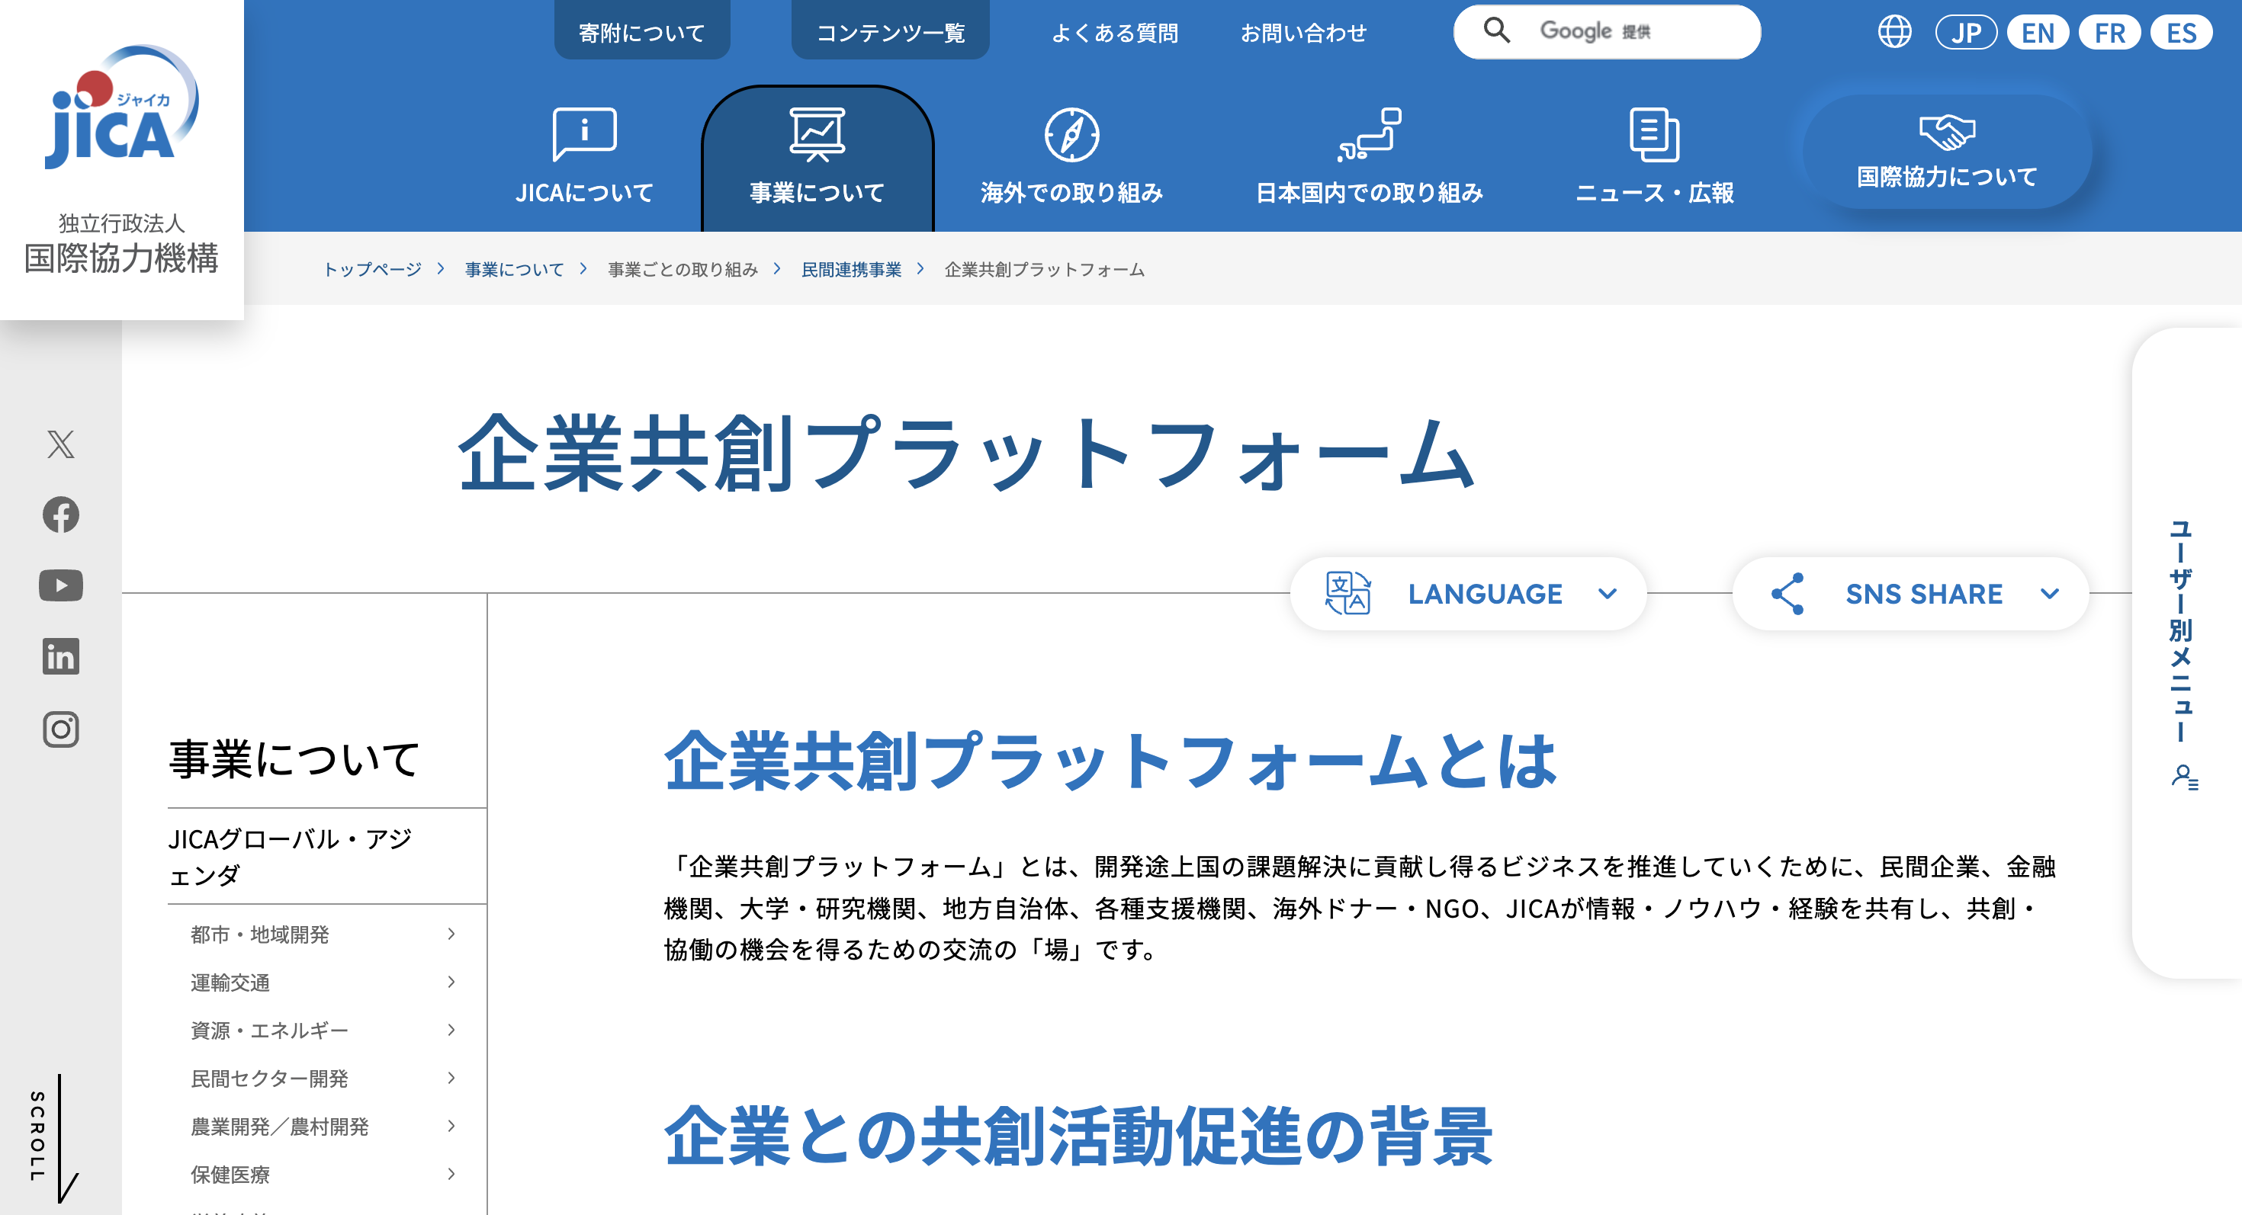Open JICA's X (Twitter) profile icon

pyautogui.click(x=60, y=444)
